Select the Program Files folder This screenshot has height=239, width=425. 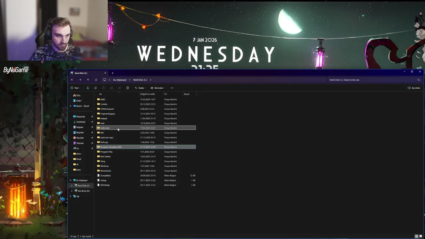(146, 152)
